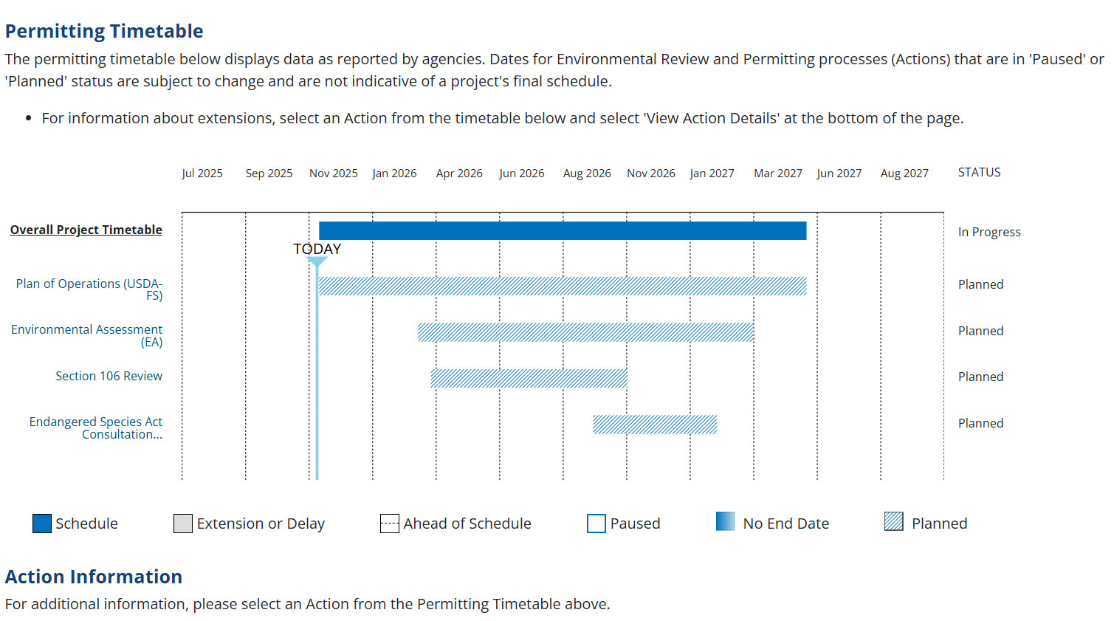Click the Ahead of Schedule legend icon
Viewport: 1114px width, 621px height.
point(389,524)
